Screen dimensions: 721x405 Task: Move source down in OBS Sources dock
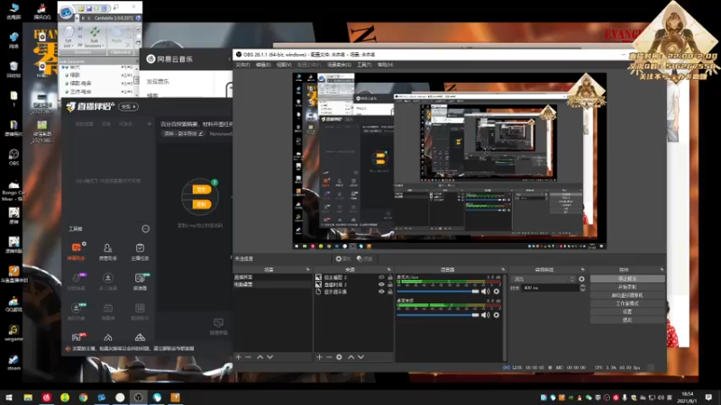click(x=361, y=356)
